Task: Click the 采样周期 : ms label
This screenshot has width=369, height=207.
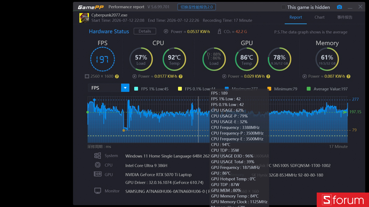Action: point(99,147)
